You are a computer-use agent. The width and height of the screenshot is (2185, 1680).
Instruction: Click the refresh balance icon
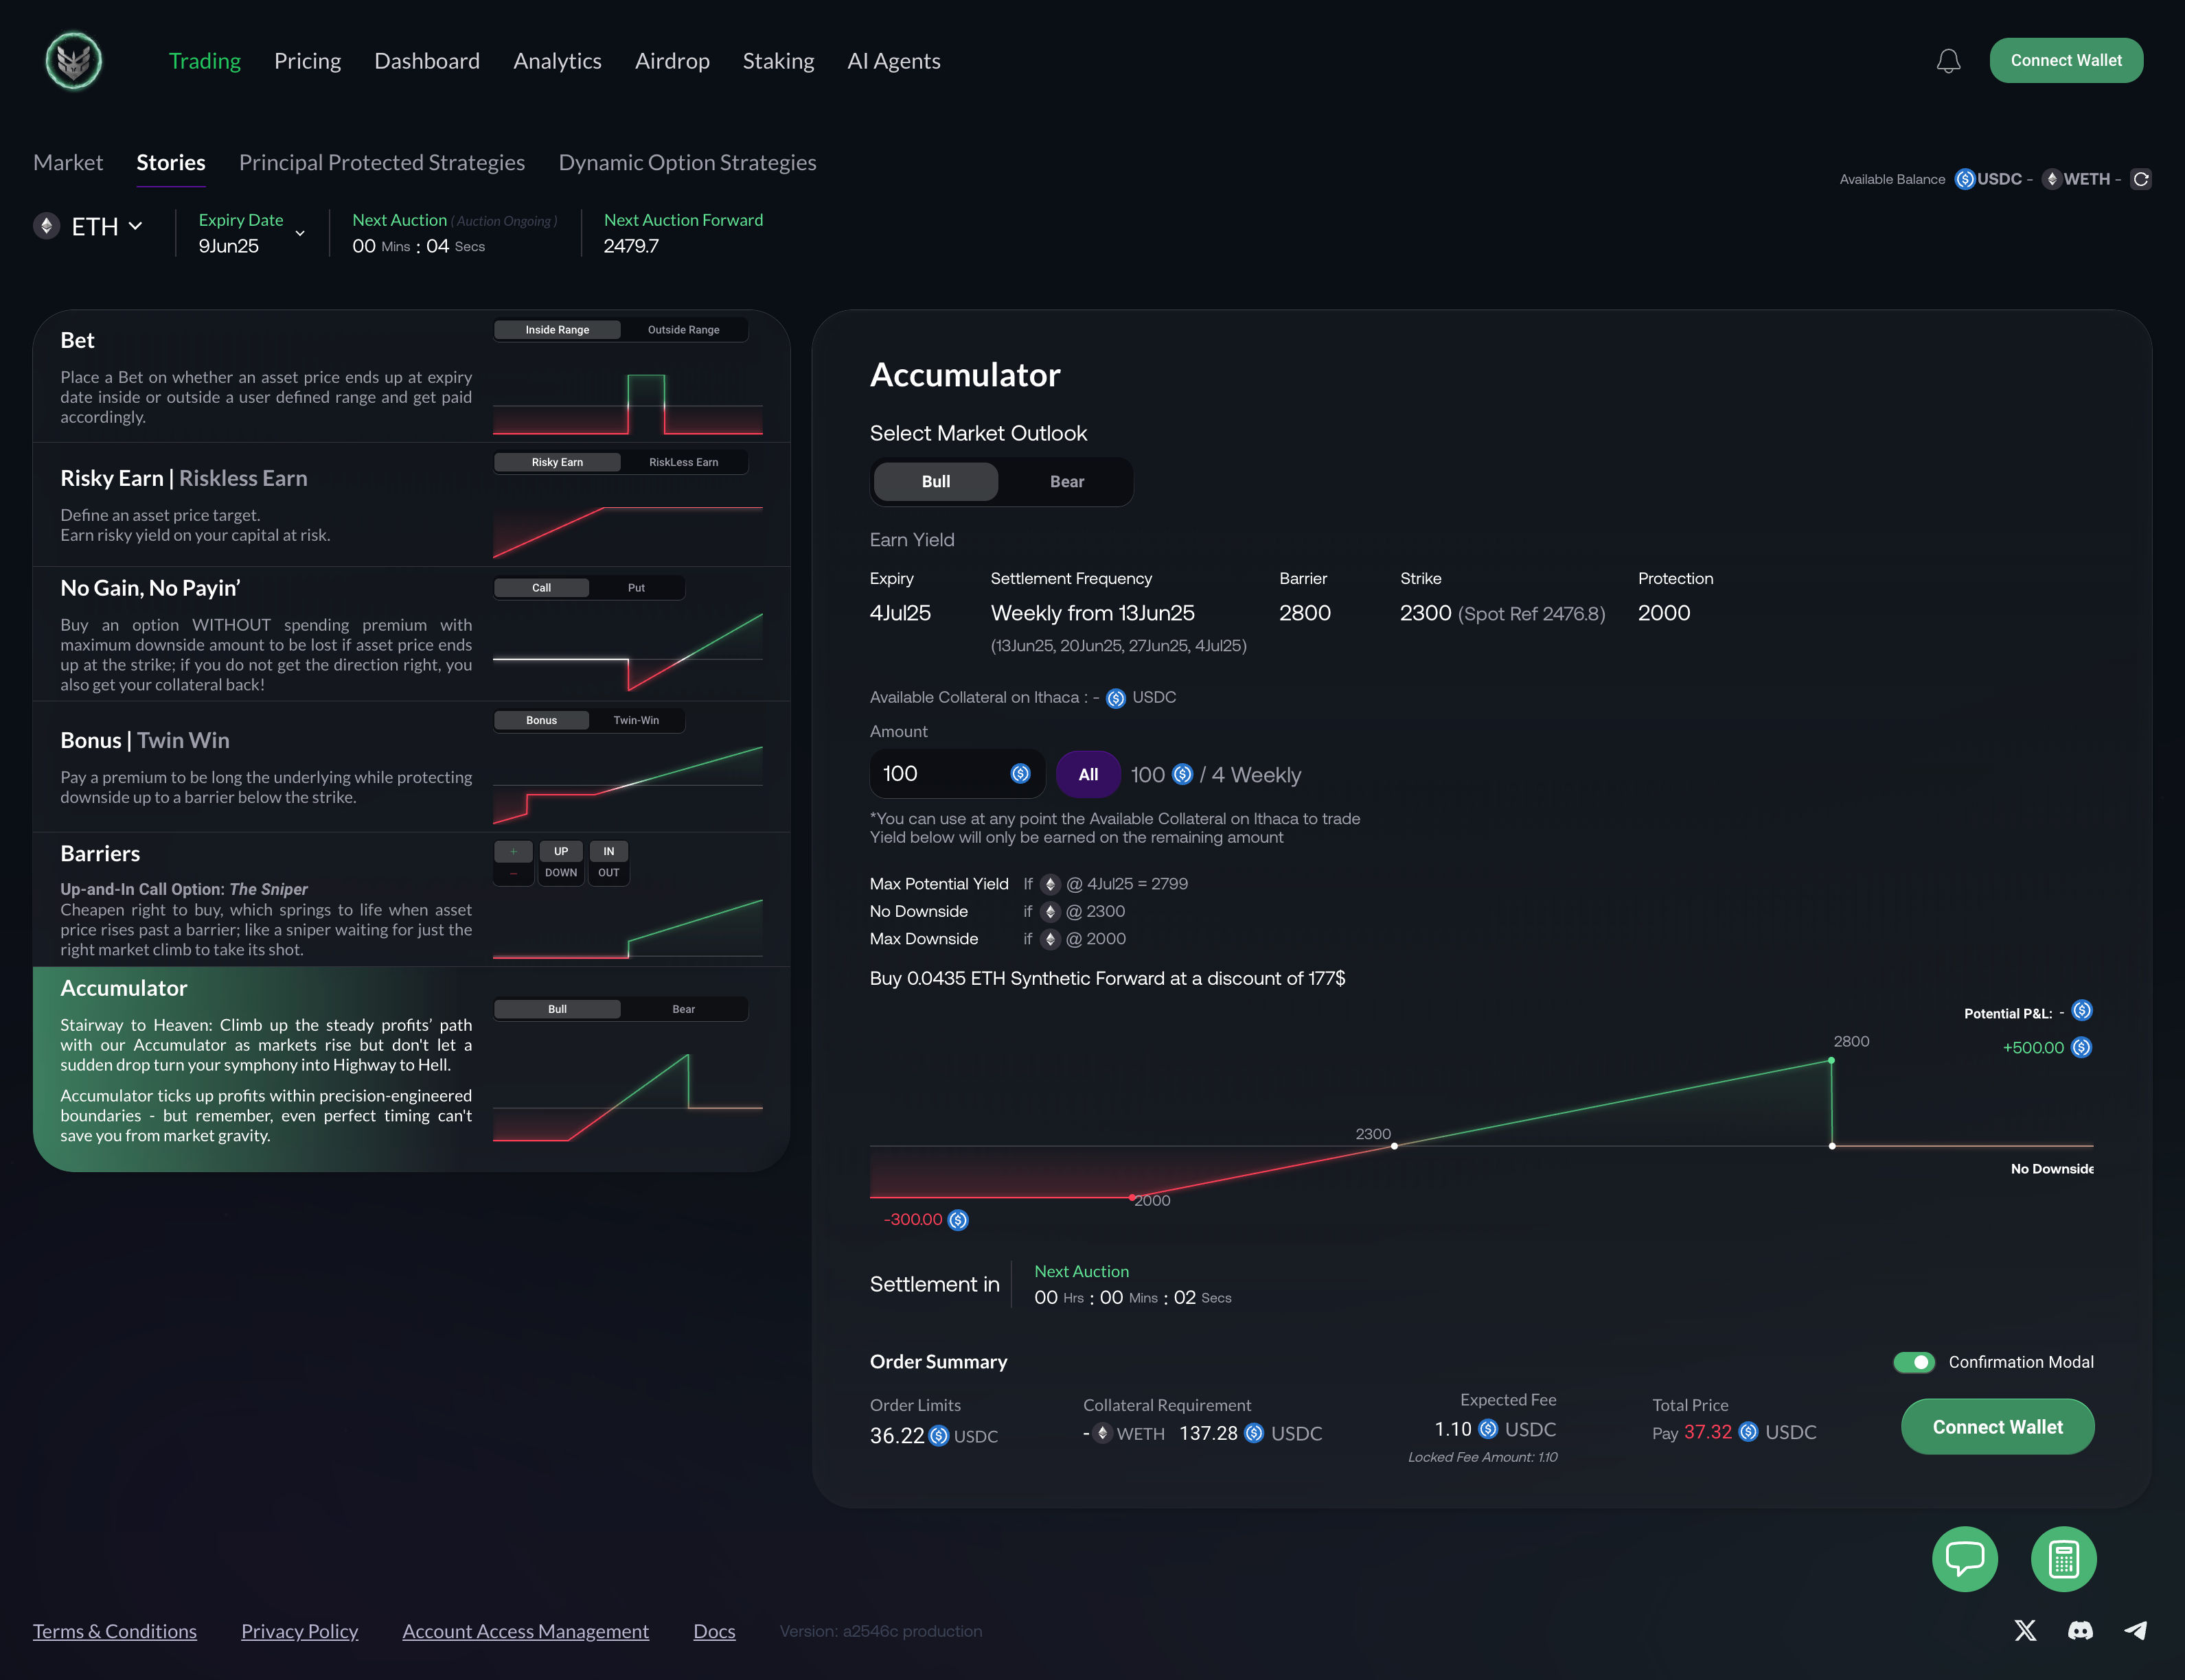click(2140, 179)
